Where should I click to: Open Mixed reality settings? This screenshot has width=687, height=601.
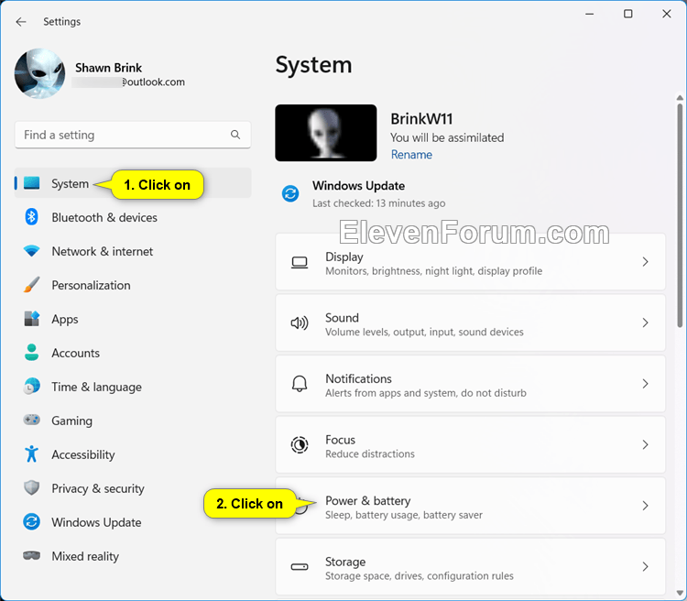(133, 556)
